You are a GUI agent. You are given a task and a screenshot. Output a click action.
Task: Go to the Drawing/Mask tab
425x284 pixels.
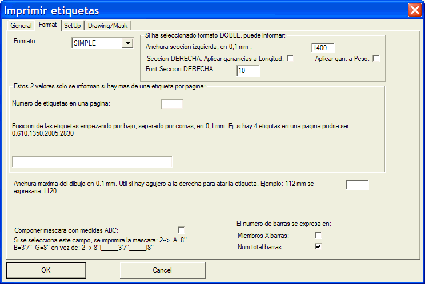pos(109,26)
